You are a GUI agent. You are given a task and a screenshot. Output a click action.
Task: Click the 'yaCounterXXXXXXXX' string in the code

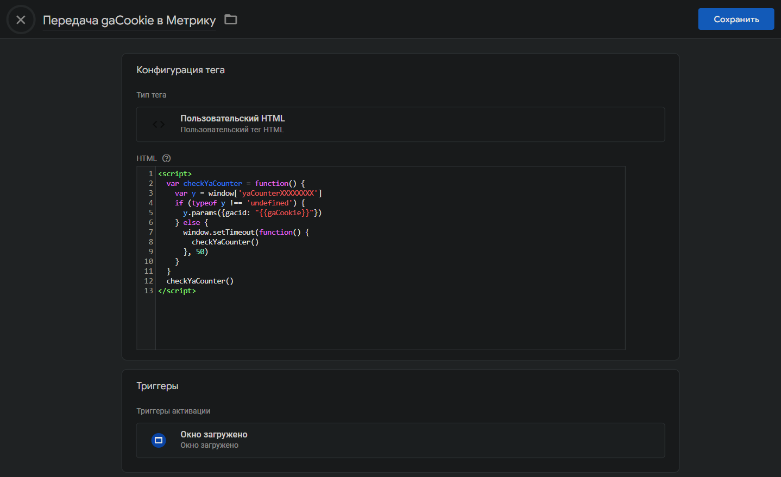[x=278, y=193]
